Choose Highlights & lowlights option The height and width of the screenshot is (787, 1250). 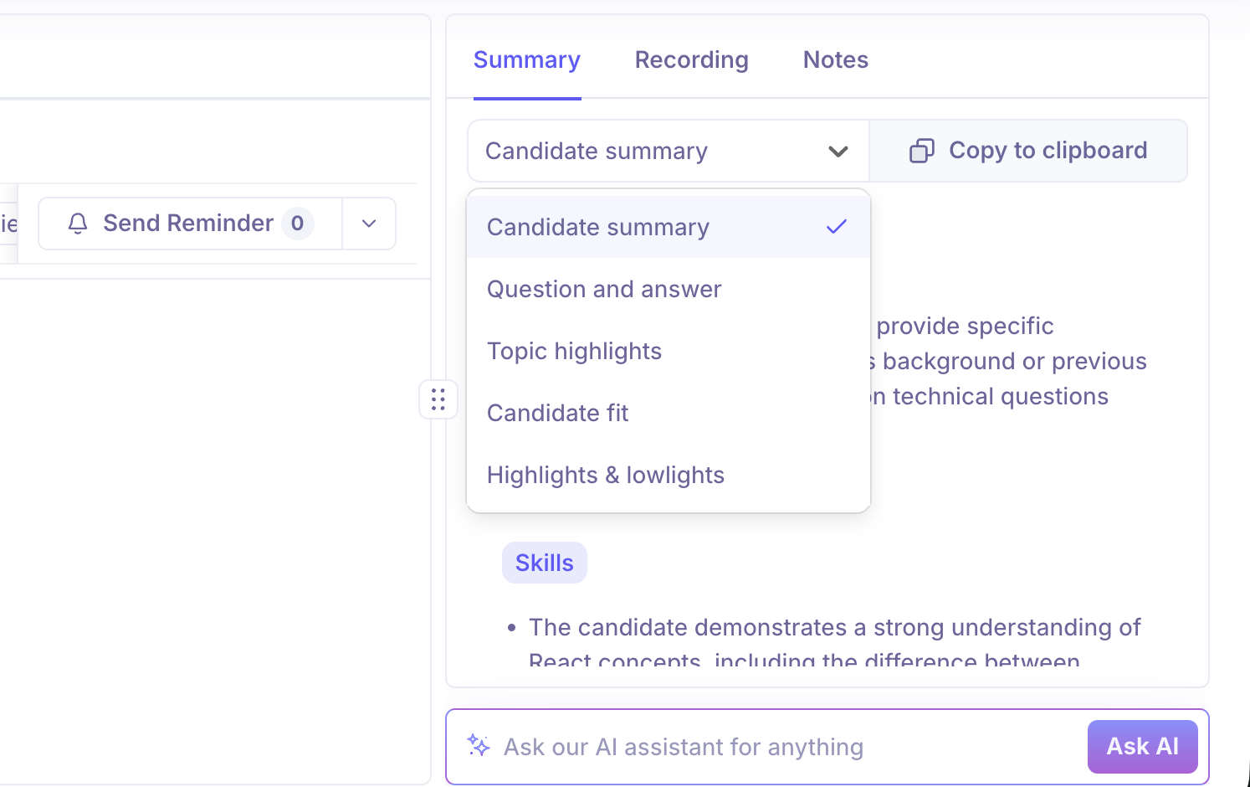click(605, 476)
